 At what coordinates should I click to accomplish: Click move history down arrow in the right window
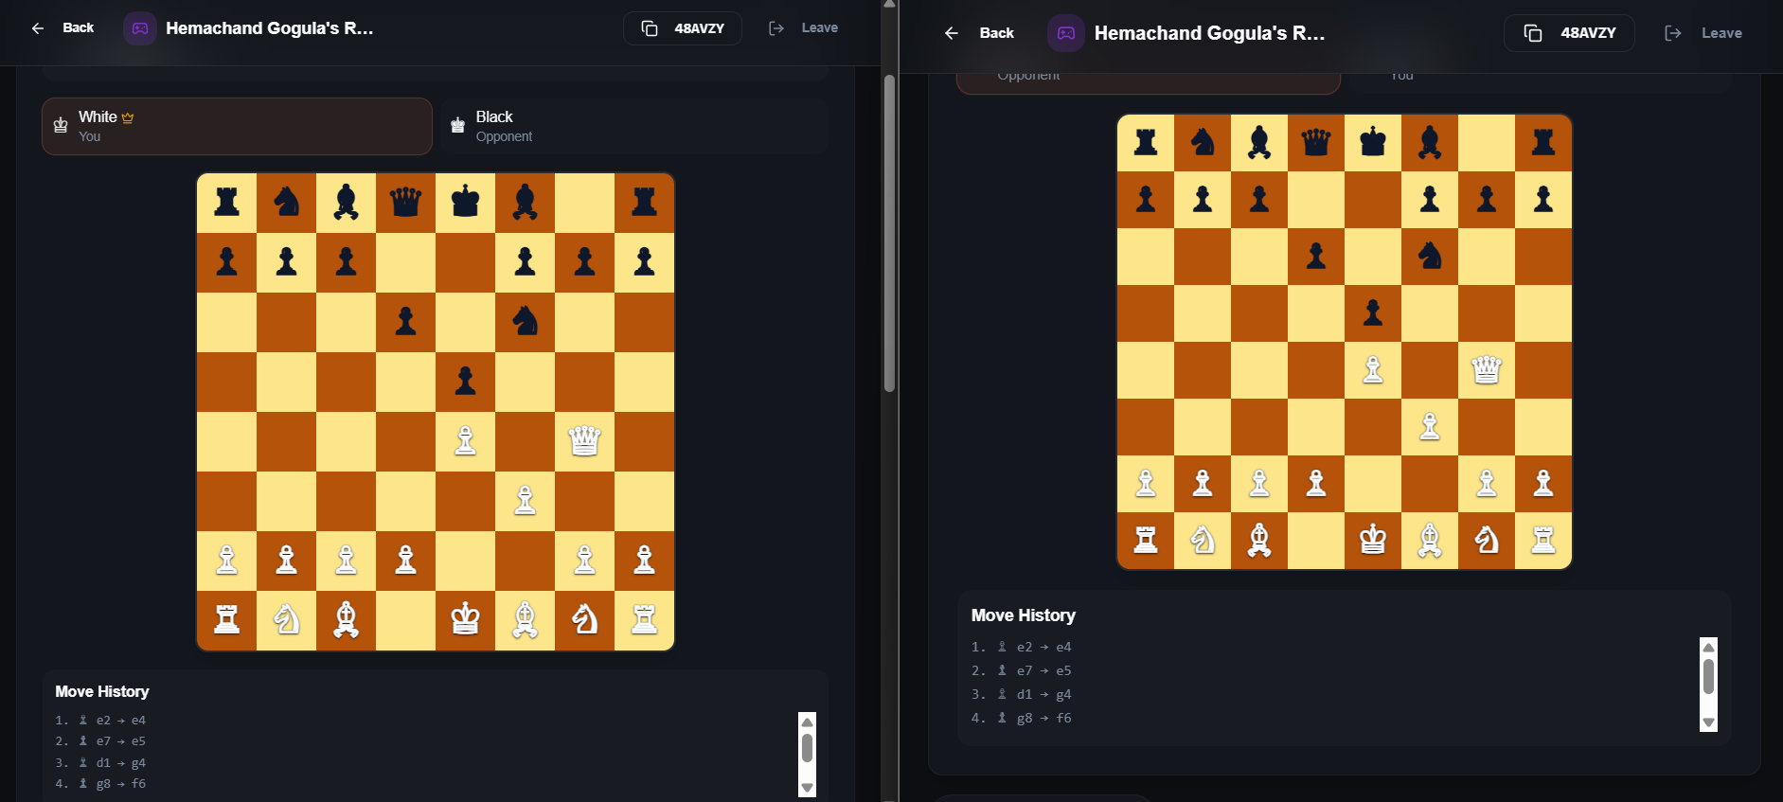coord(1708,722)
